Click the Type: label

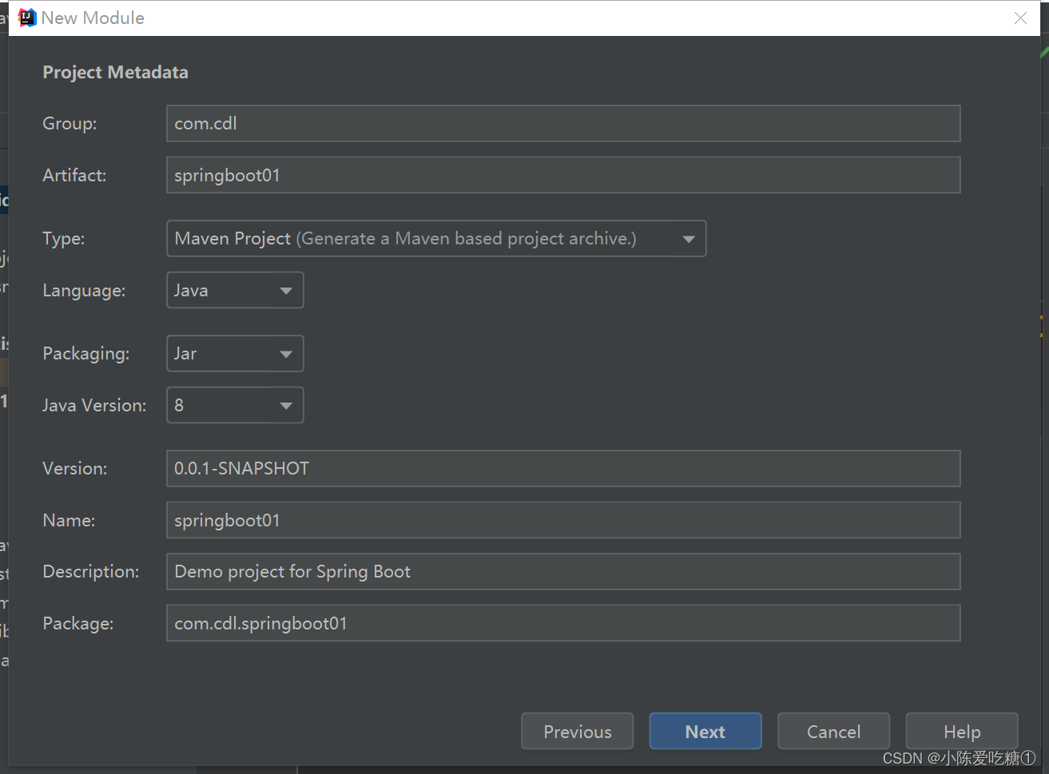[x=64, y=239]
